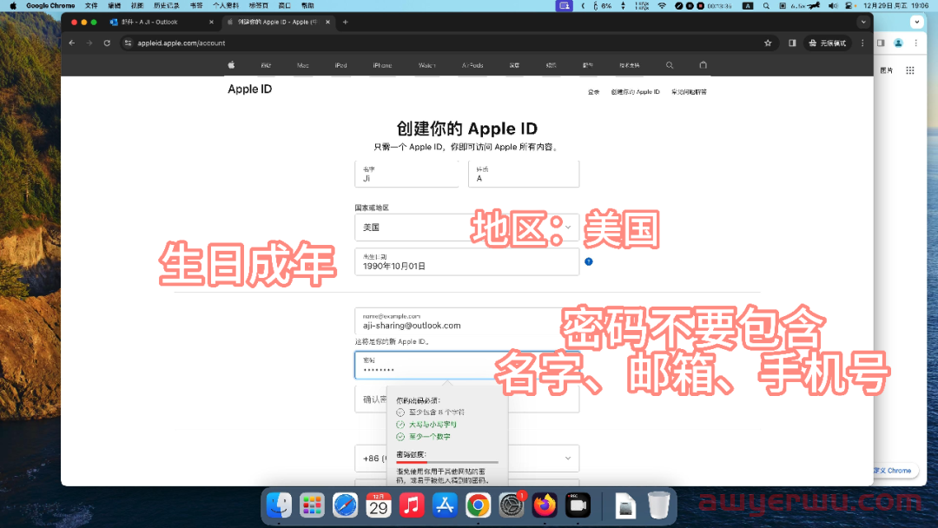Launch Firefox from the Dock
This screenshot has width=938, height=528.
point(545,505)
